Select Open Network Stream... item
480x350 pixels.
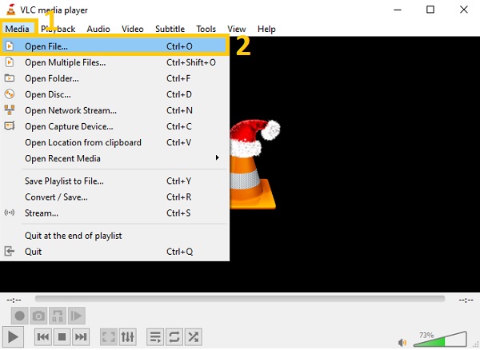click(114, 110)
